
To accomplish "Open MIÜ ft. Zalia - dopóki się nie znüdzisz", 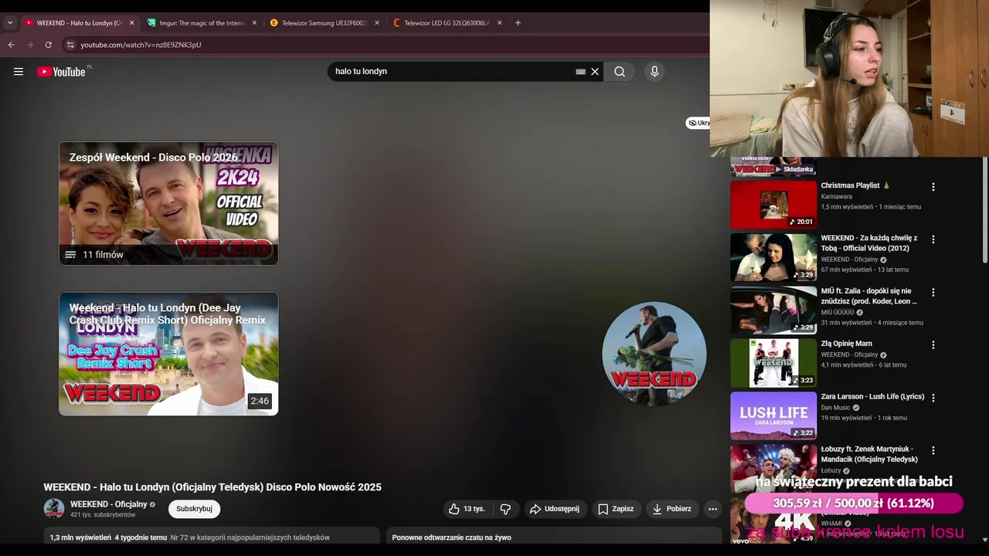I will click(868, 297).
